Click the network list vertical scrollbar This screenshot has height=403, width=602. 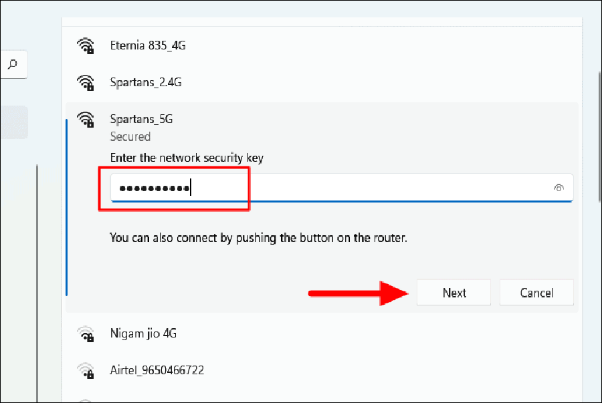click(599, 137)
